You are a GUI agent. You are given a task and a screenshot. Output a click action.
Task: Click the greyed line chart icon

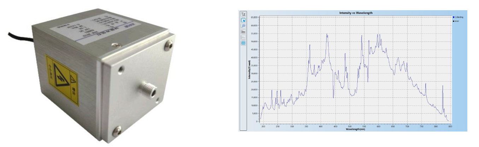pyautogui.click(x=243, y=37)
